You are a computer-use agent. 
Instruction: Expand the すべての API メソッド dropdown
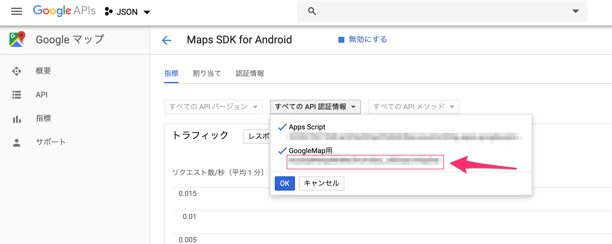(x=414, y=107)
